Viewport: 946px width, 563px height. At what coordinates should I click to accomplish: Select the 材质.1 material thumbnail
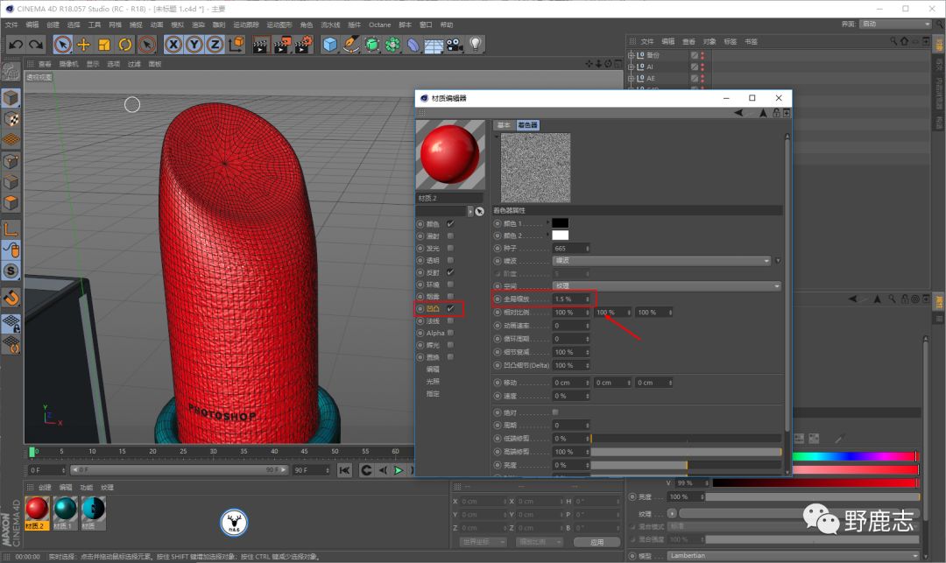pos(65,510)
